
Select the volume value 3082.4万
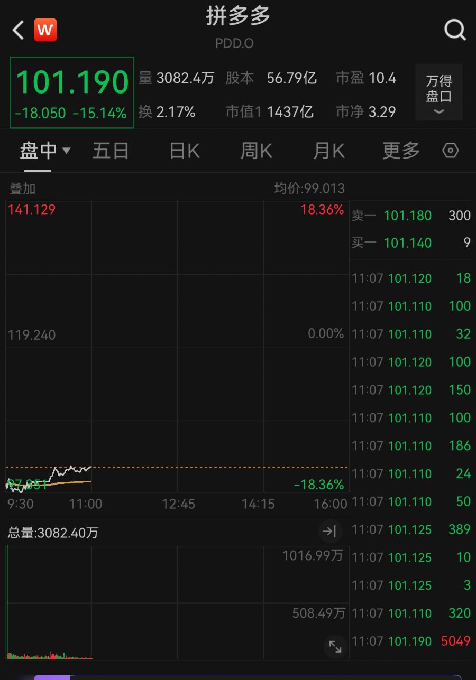186,78
